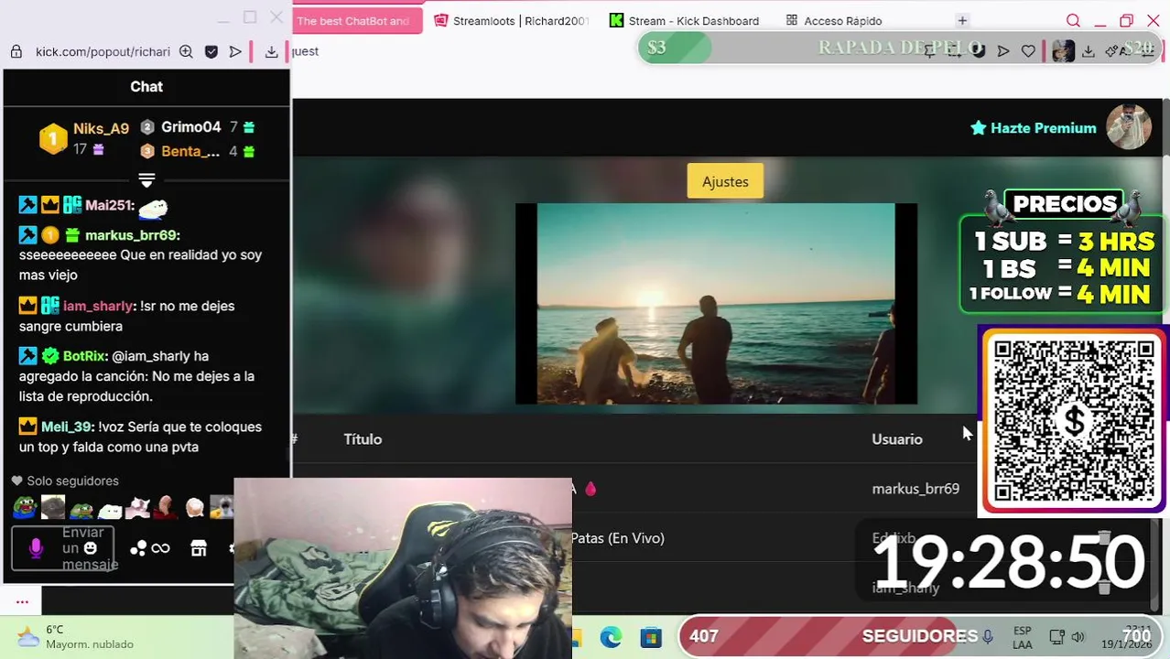Open three-dots menu at popout bottom left
The image size is (1170, 659).
point(23,601)
